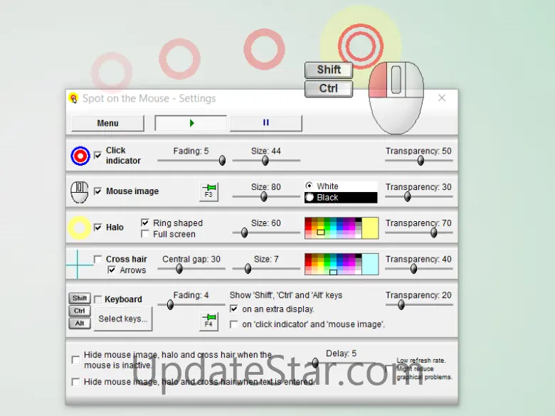Image resolution: width=555 pixels, height=416 pixels.
Task: Click the large mouse image overlay
Action: (x=396, y=98)
